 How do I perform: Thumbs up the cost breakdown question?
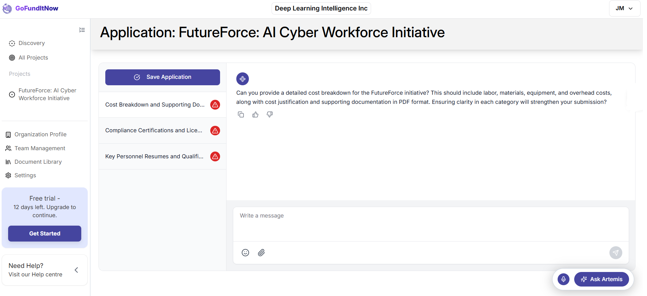255,115
